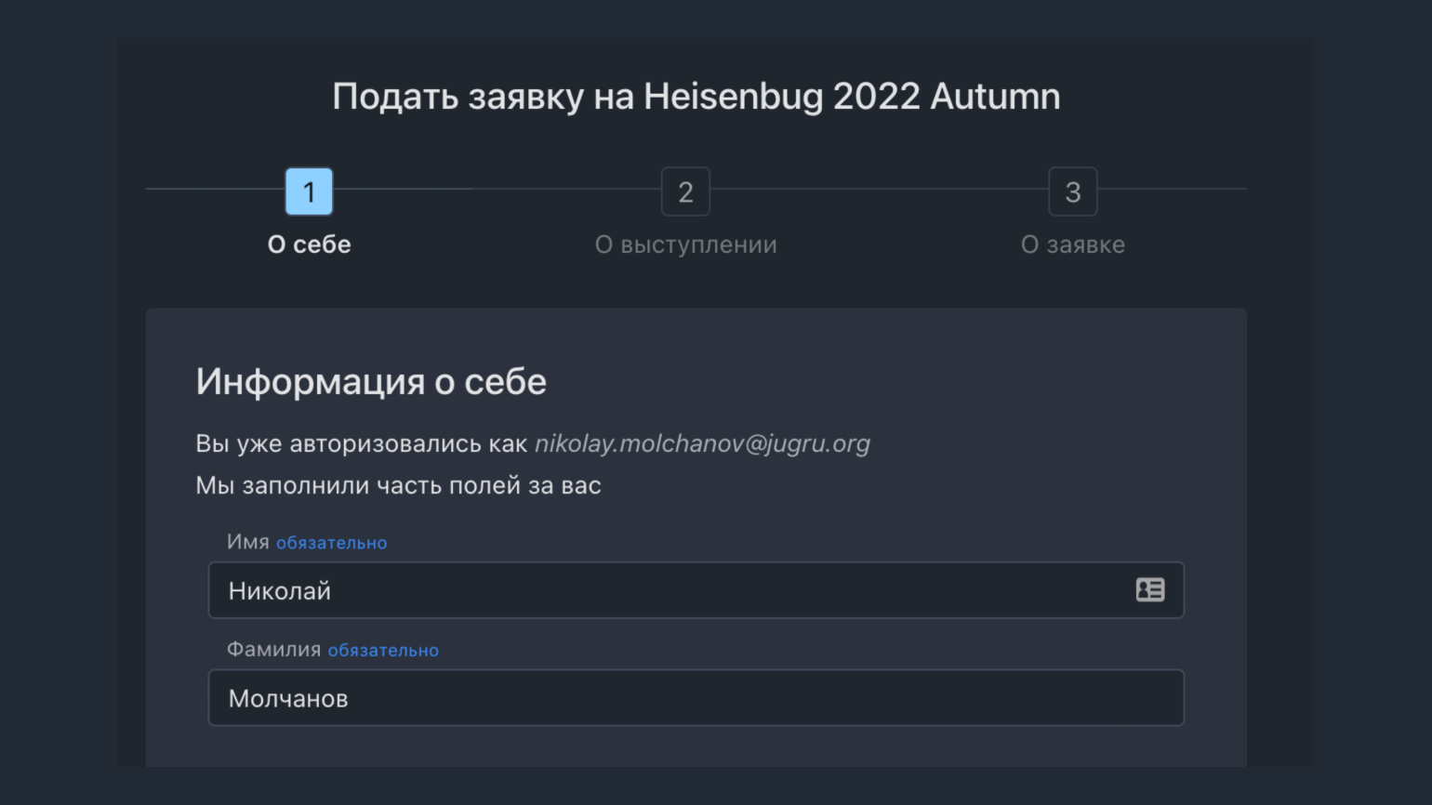Image resolution: width=1432 pixels, height=805 pixels.
Task: Click the page title «Подать заявку на Heisenbug 2022 Autumn»
Action: [696, 97]
